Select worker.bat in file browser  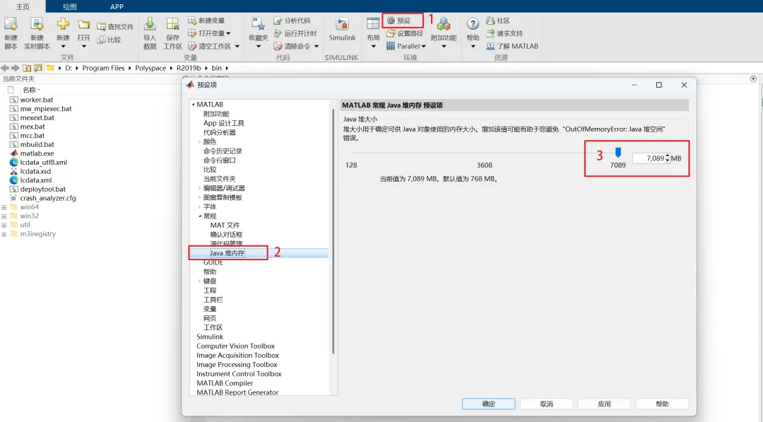click(x=37, y=100)
